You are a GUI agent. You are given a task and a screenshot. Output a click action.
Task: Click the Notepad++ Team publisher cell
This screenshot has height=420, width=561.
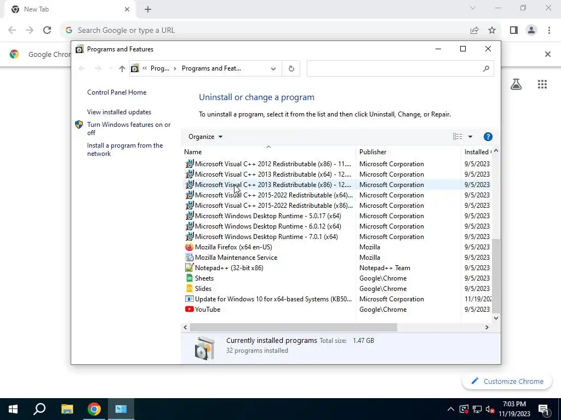point(385,268)
